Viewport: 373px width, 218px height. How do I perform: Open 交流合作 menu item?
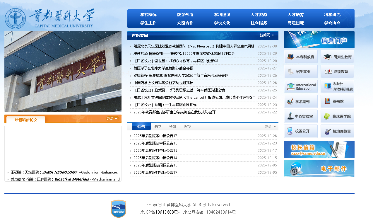tap(185, 23)
